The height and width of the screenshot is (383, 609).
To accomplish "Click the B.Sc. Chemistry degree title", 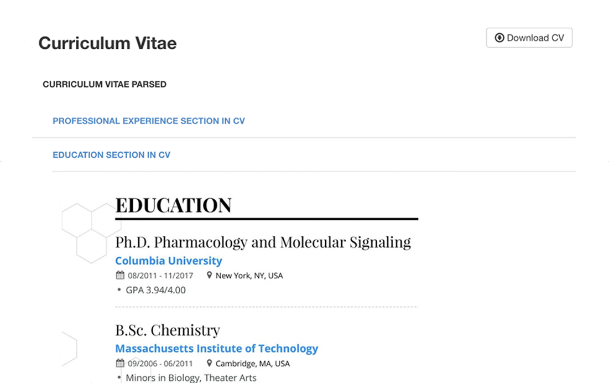I will [x=168, y=330].
